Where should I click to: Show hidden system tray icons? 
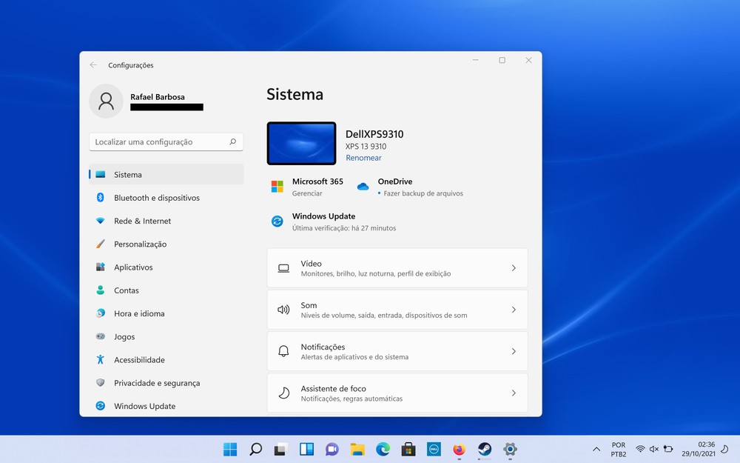pyautogui.click(x=596, y=449)
